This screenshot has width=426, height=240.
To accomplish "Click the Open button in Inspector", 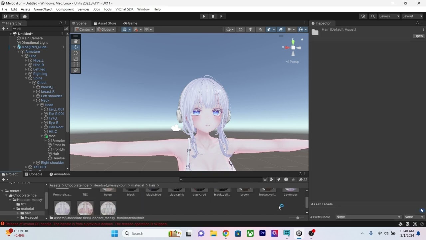I will (x=418, y=36).
